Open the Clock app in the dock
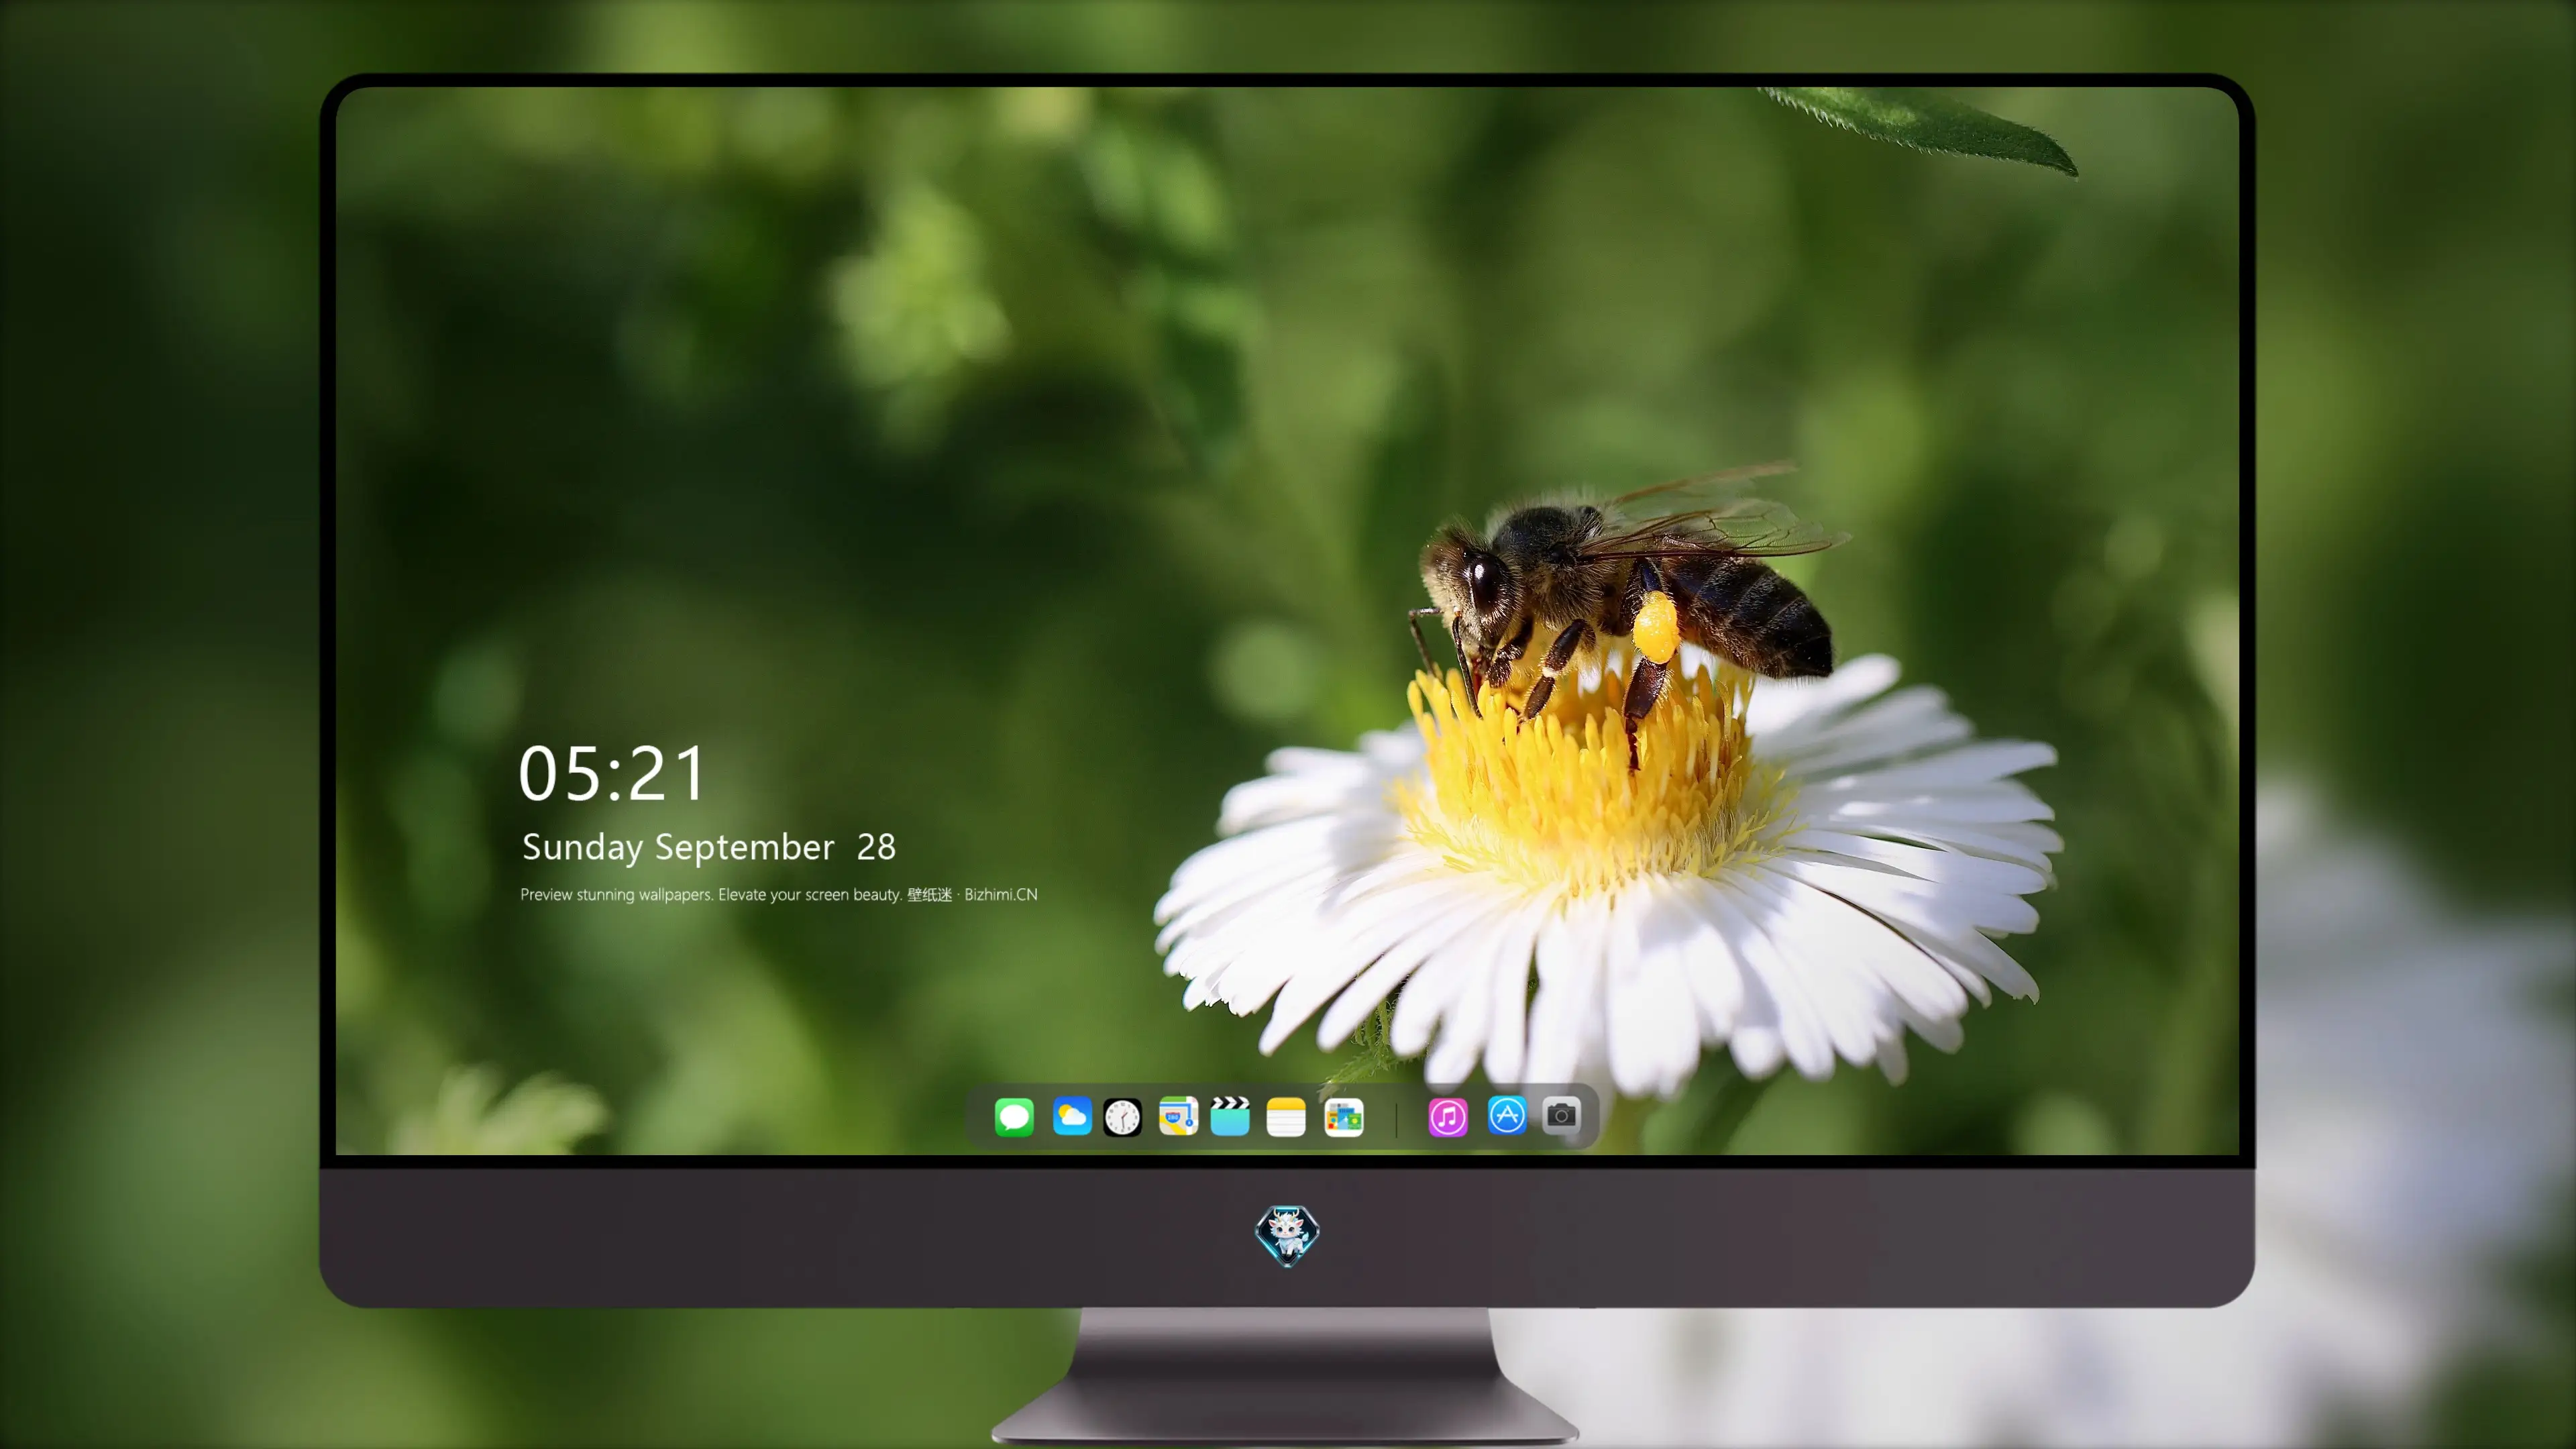2576x1449 pixels. tap(1122, 1117)
